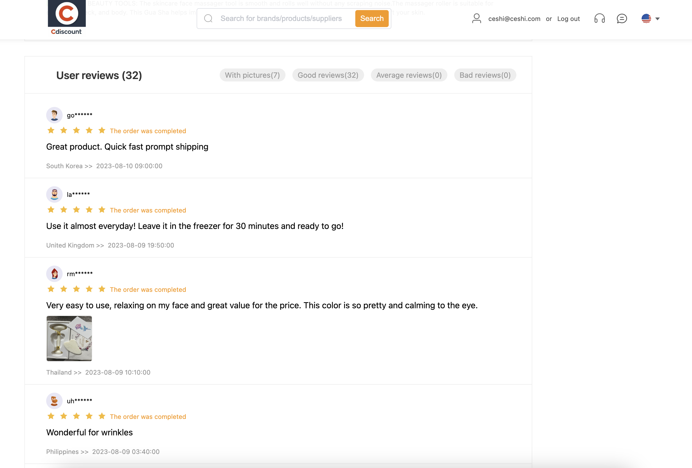Filter reviews by With pictures(7)

point(252,75)
